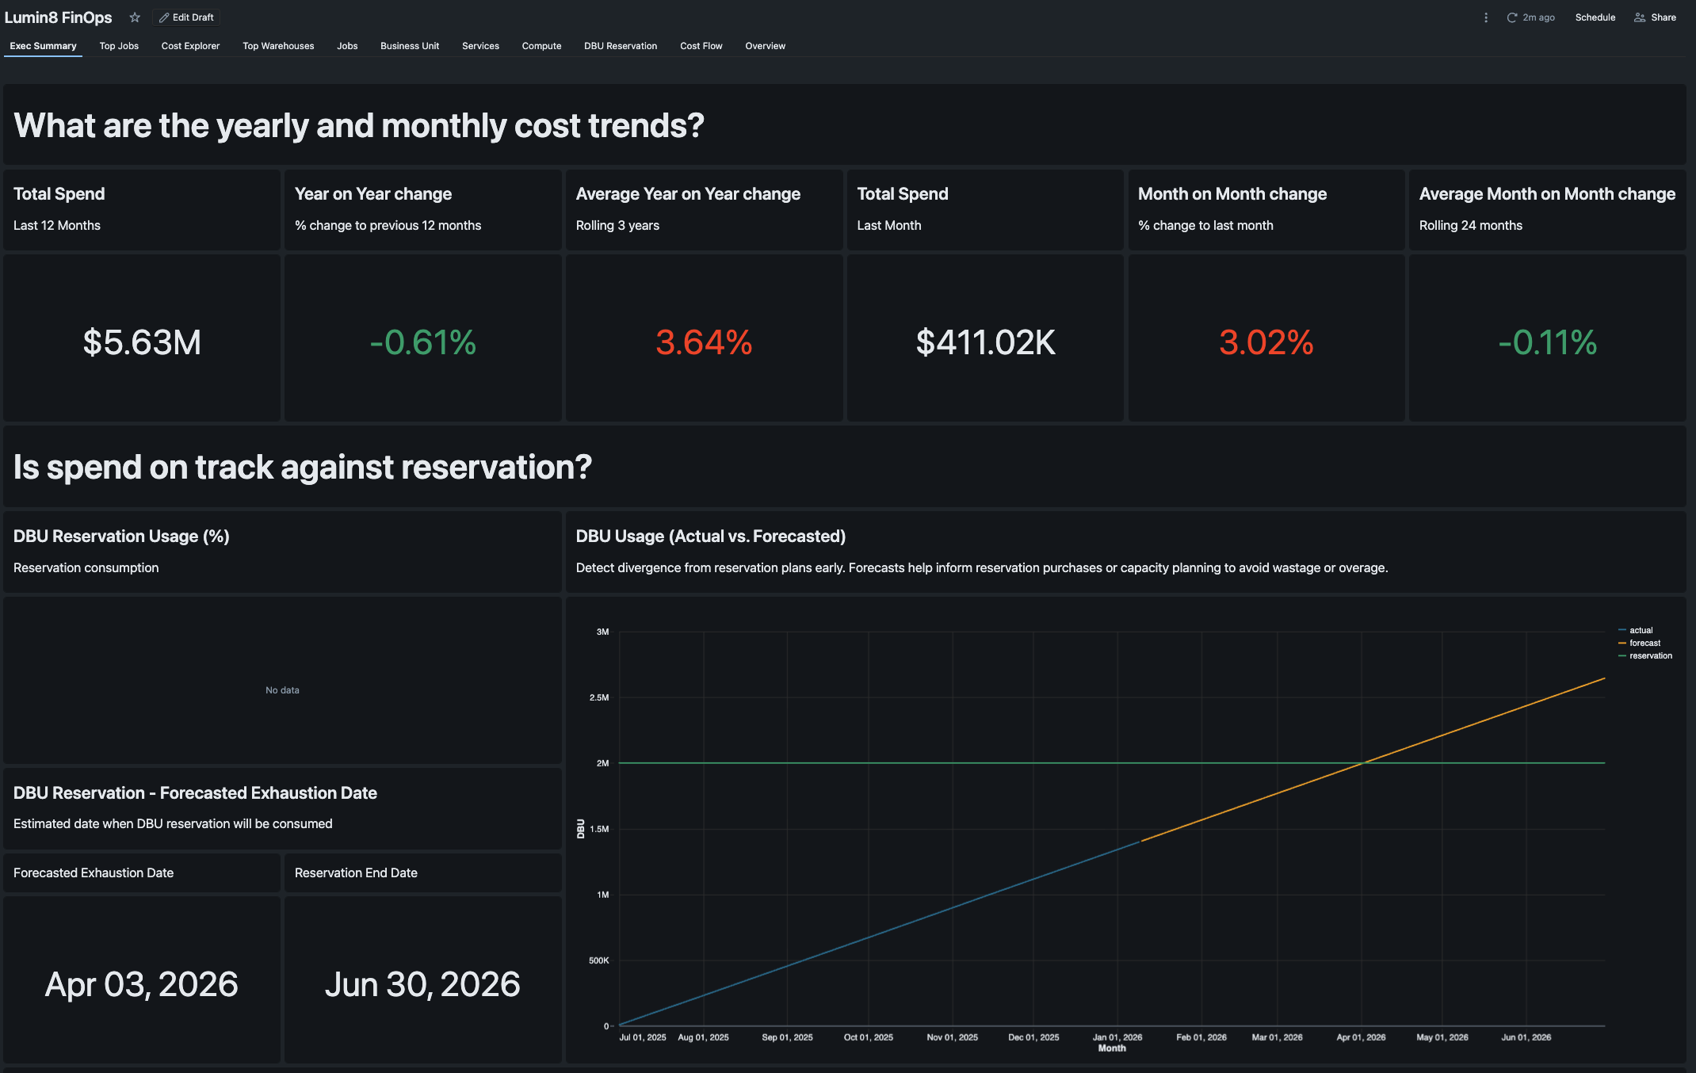The image size is (1696, 1073).
Task: Toggle the actual series in chart legend
Action: click(1641, 630)
